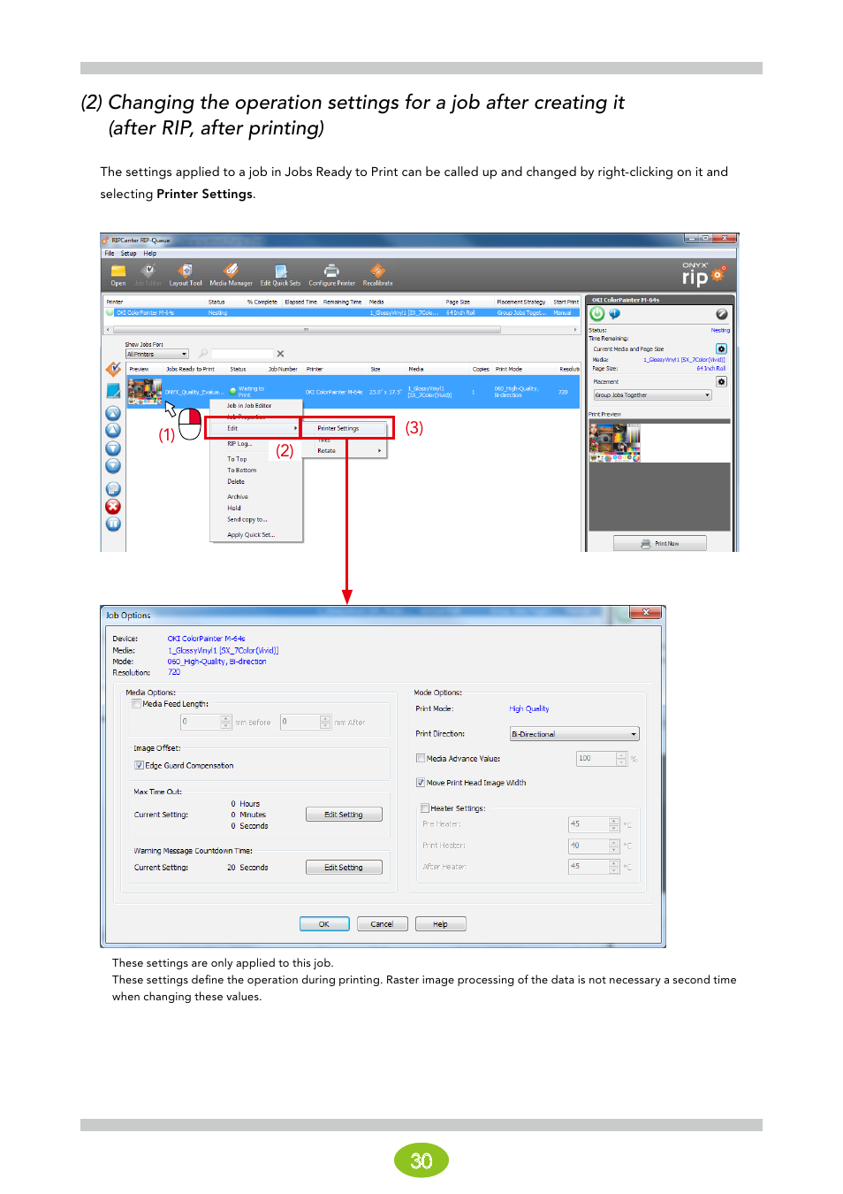Toggle Move Print Head Image Width
This screenshot has width=843, height=1194.
[x=421, y=783]
